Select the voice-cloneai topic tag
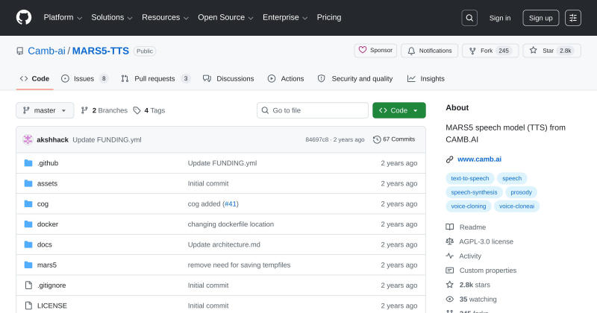 tap(516, 206)
